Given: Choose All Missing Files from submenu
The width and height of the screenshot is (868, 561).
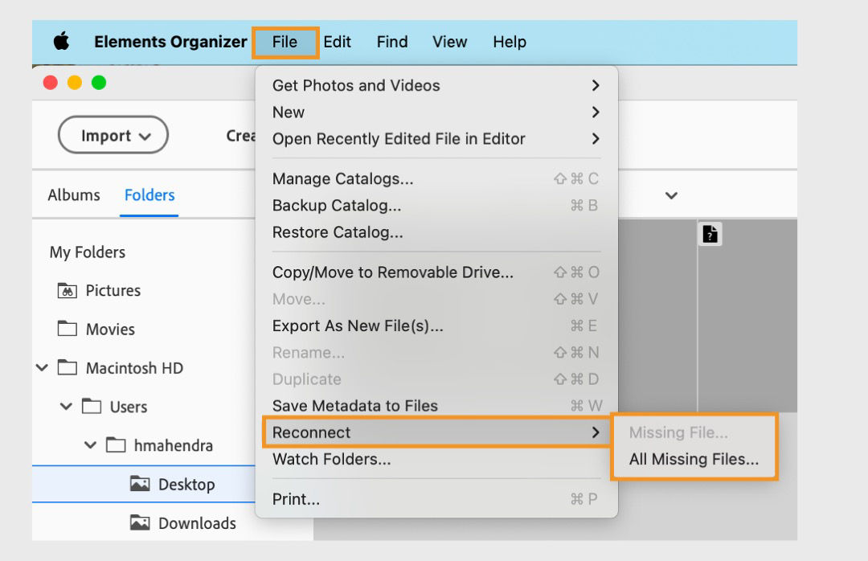Looking at the screenshot, I should [x=694, y=460].
